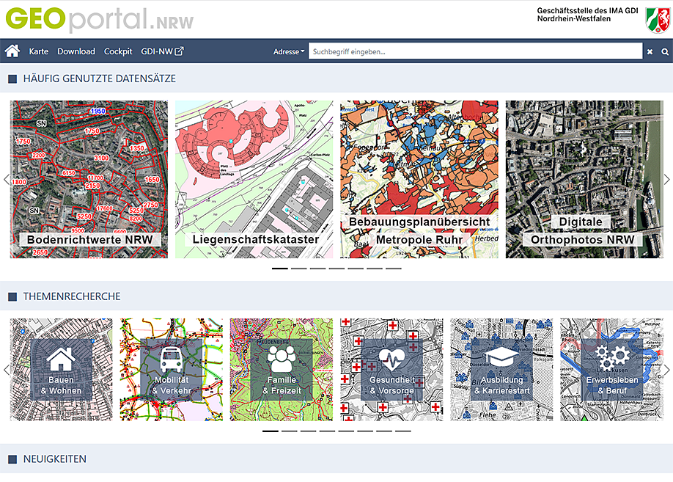Click the Häufig genutzte Datensätze heading
Image resolution: width=673 pixels, height=482 pixels.
pos(100,78)
